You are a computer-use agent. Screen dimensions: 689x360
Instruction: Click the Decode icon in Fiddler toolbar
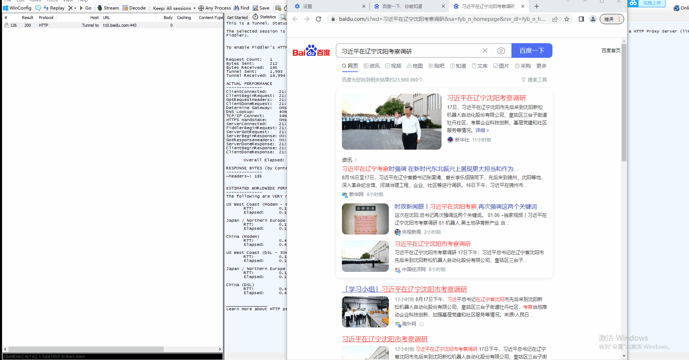coord(126,8)
